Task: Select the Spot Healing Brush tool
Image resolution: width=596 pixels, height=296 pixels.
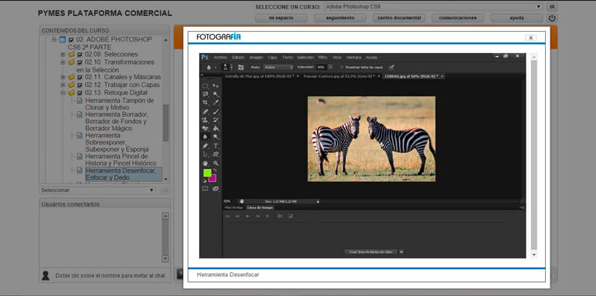Action: tap(206, 112)
